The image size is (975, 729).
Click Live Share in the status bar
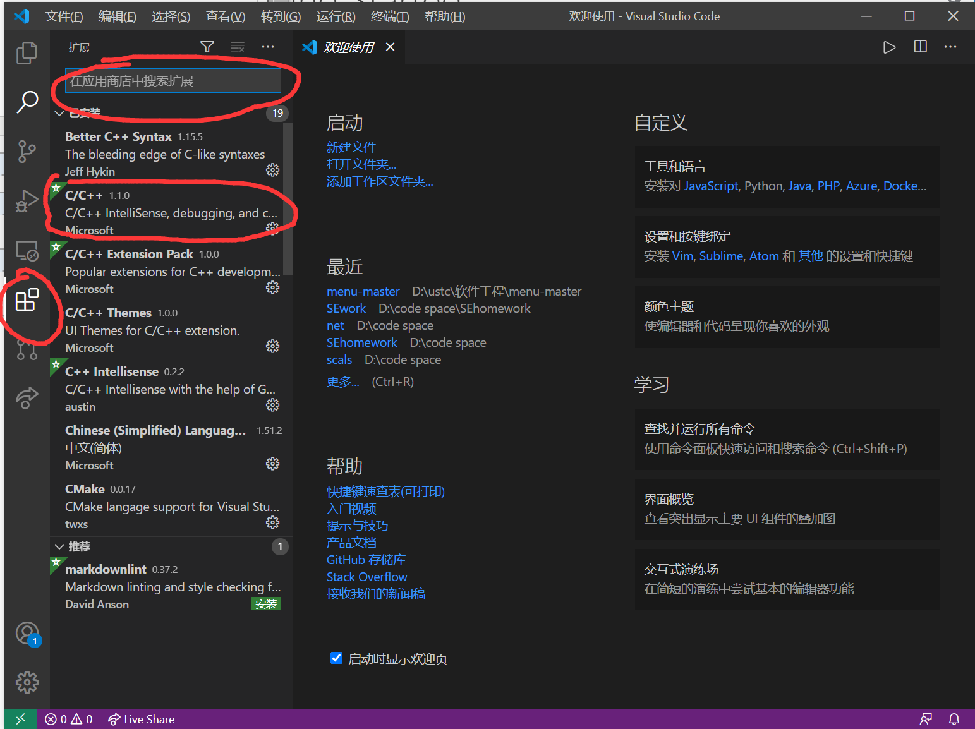(x=141, y=719)
